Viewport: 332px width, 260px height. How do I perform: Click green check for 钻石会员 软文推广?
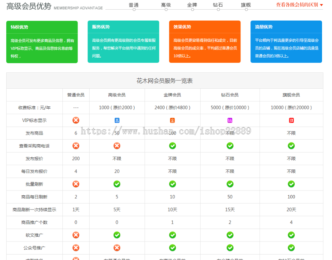(x=230, y=235)
